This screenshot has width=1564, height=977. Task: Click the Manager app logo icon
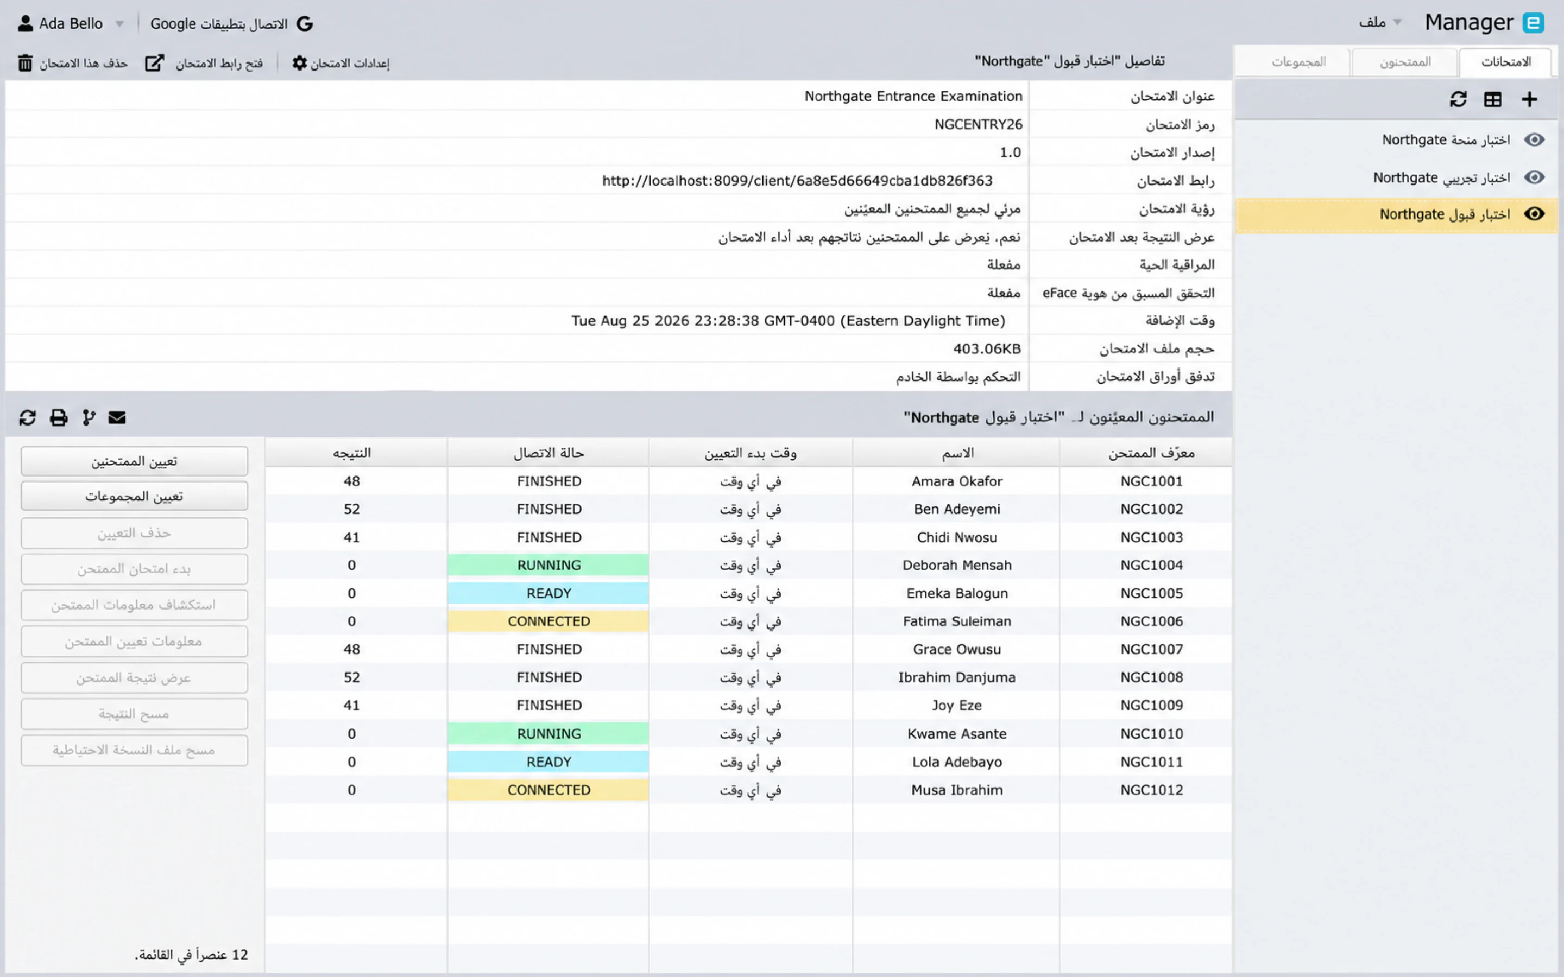tap(1533, 23)
